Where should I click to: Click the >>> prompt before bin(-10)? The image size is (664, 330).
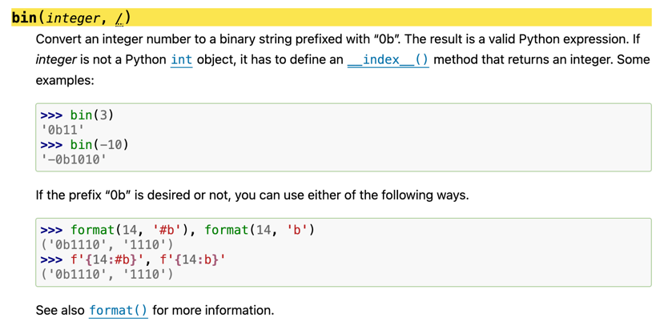(51, 145)
